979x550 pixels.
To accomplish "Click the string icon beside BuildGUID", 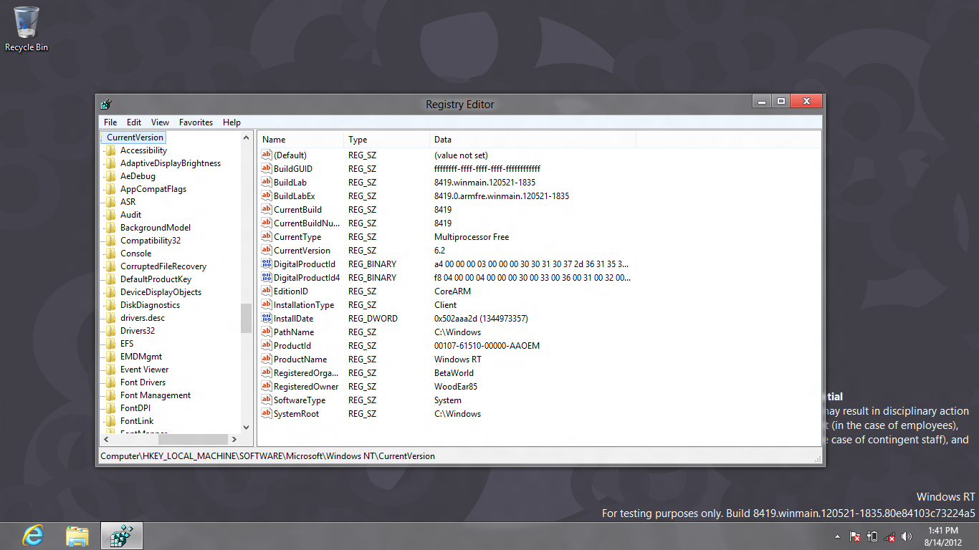I will point(267,168).
